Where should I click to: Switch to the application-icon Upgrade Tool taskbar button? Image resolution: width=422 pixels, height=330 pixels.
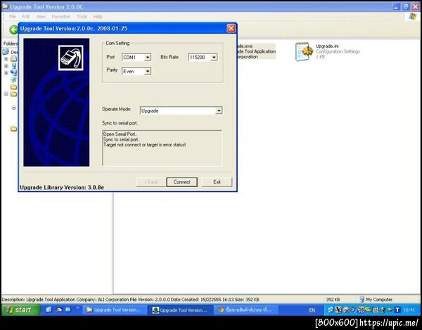click(x=181, y=310)
